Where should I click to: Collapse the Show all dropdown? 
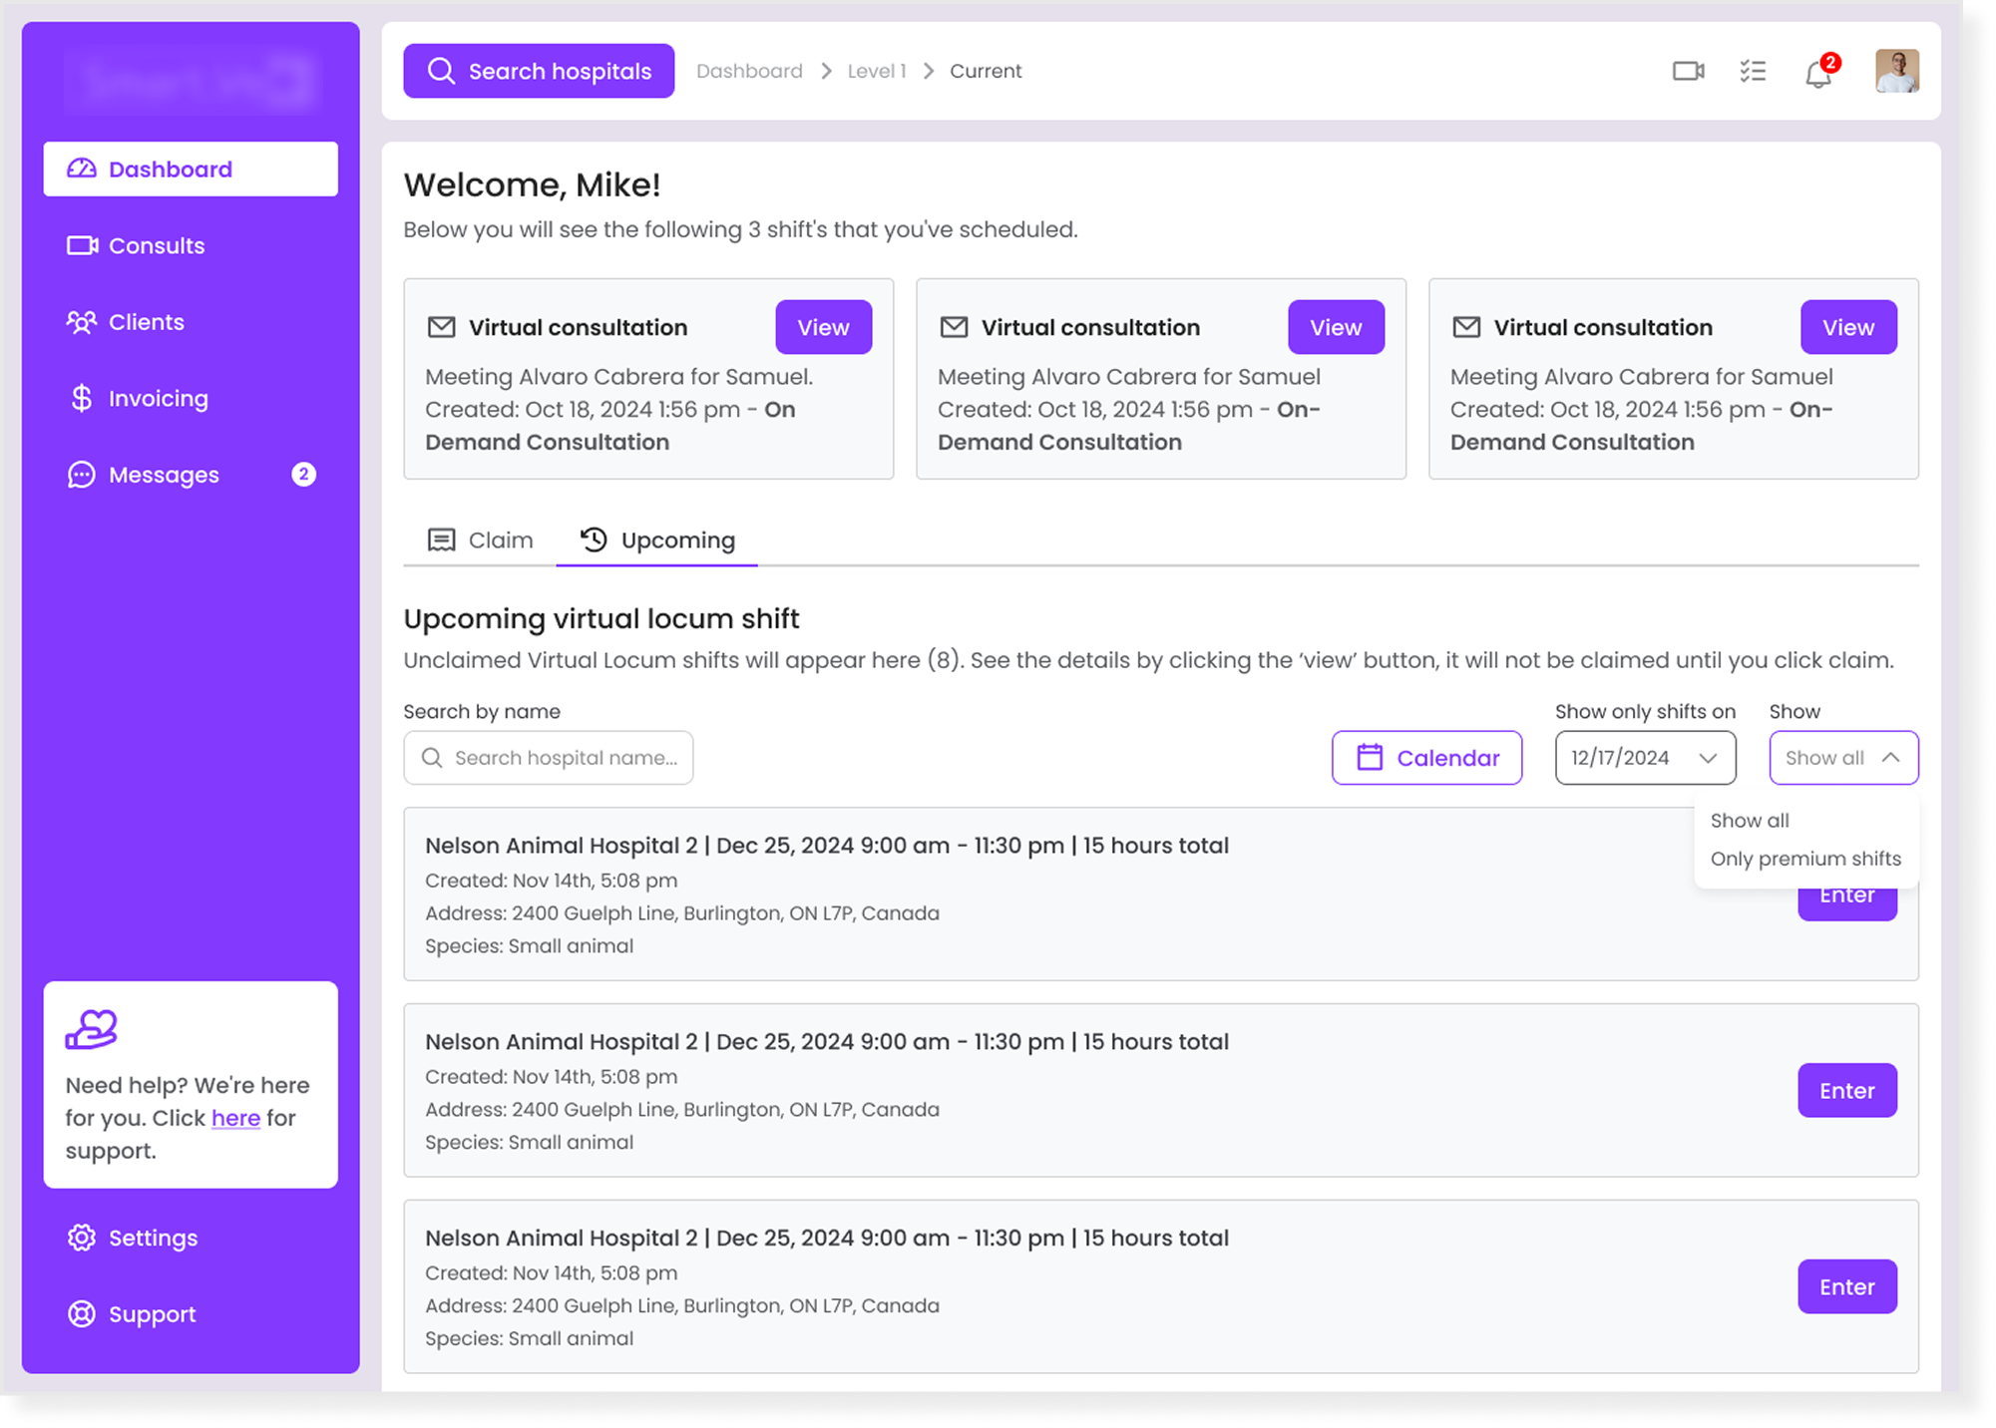coord(1843,758)
